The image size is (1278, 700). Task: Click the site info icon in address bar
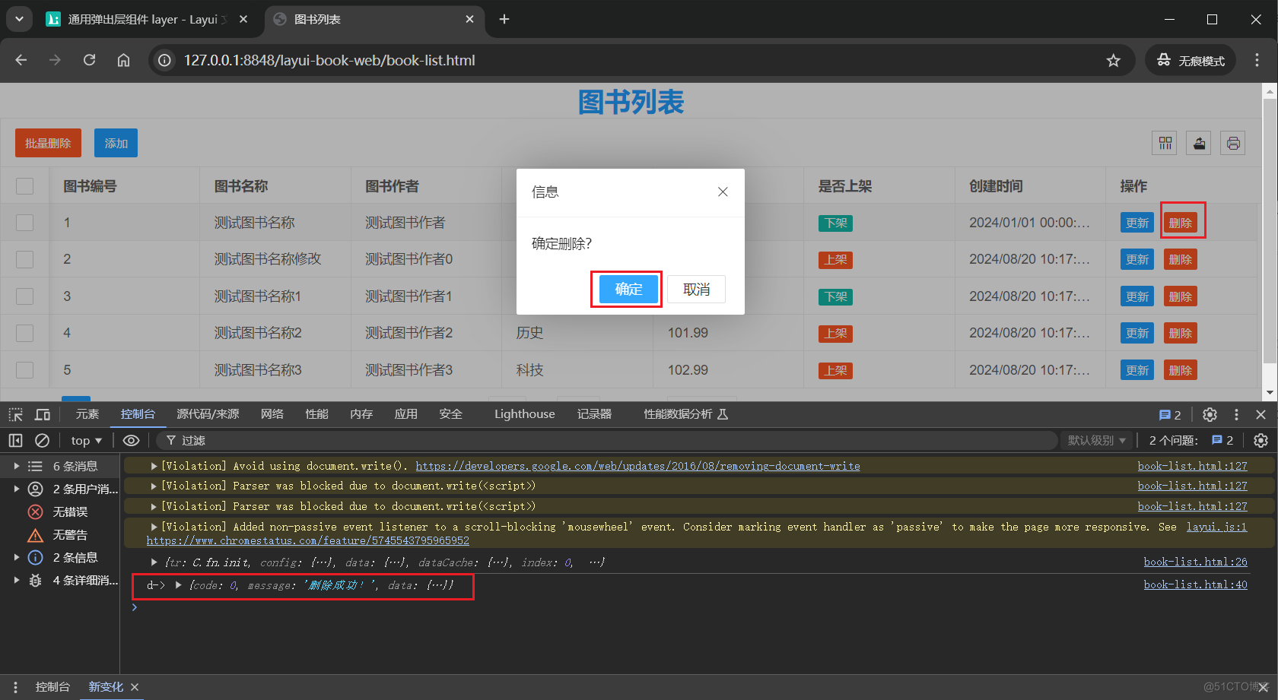pos(164,60)
